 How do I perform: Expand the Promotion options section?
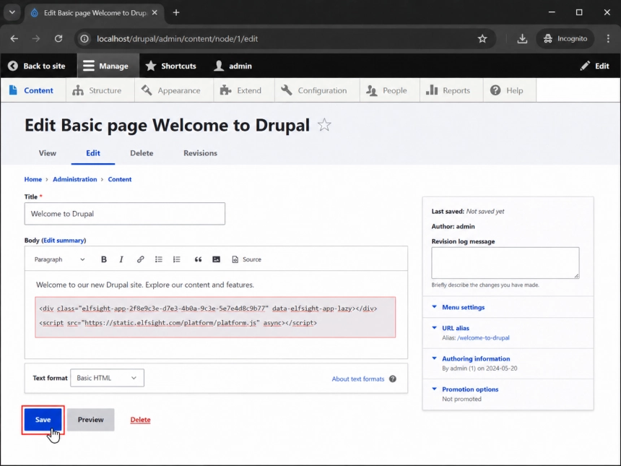(x=470, y=389)
